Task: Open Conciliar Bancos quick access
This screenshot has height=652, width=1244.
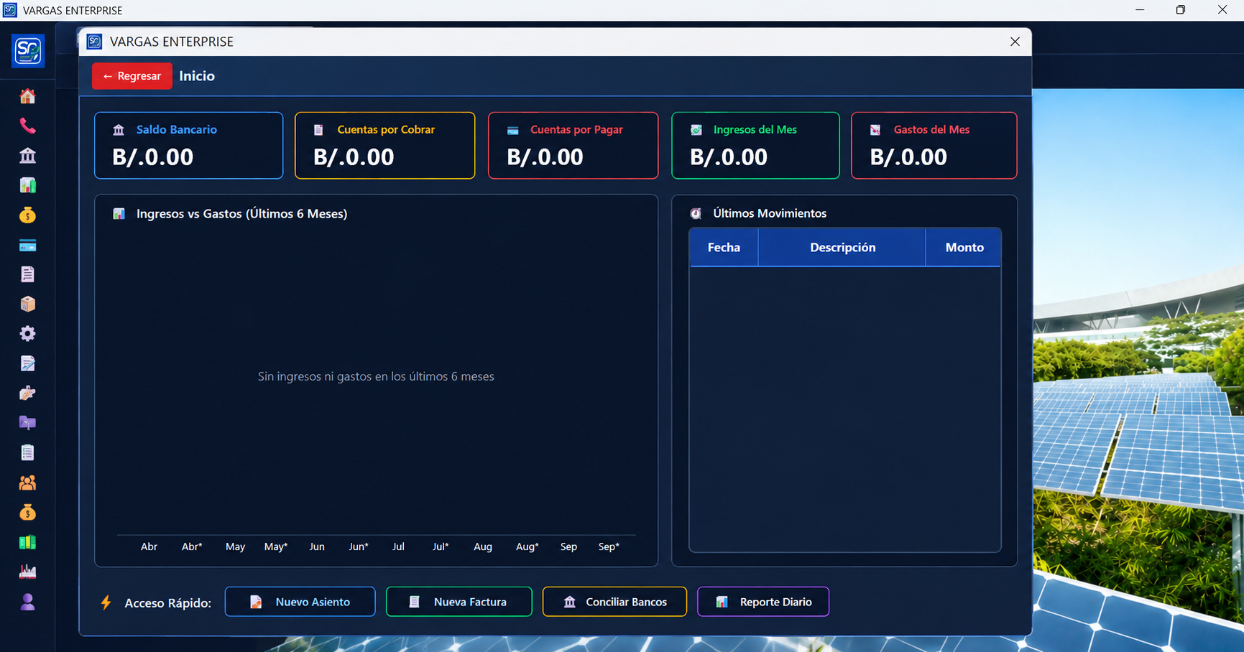Action: click(614, 602)
